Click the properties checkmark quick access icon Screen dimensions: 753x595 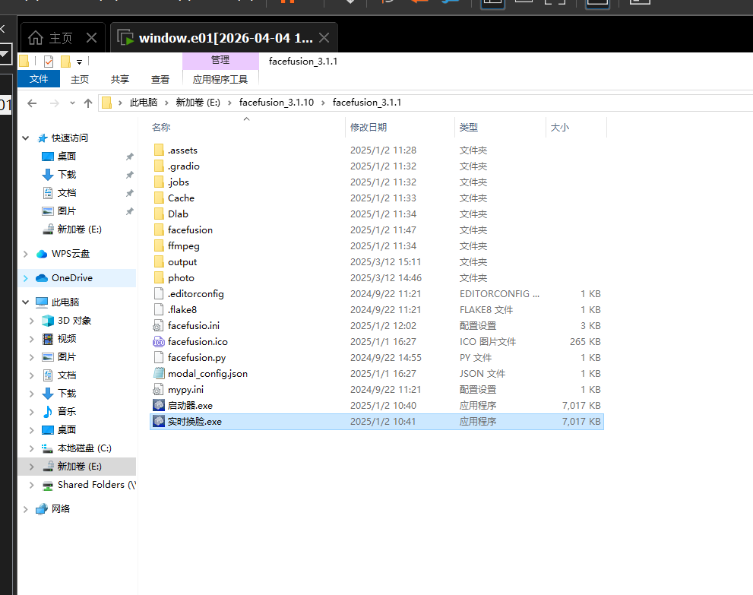(49, 62)
